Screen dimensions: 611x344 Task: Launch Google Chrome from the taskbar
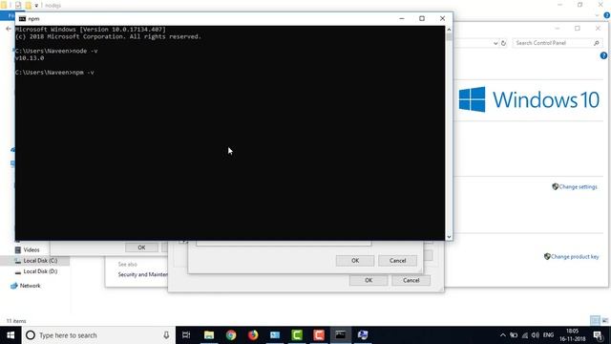click(231, 335)
